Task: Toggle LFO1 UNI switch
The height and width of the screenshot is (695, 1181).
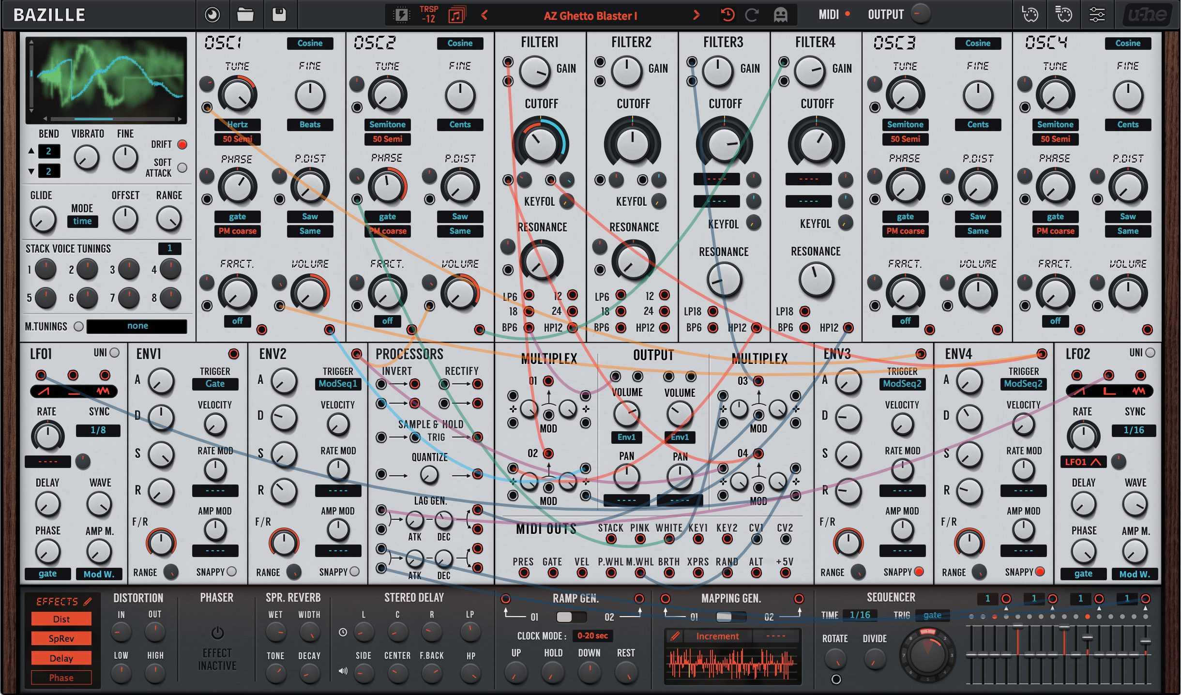Action: pyautogui.click(x=115, y=353)
